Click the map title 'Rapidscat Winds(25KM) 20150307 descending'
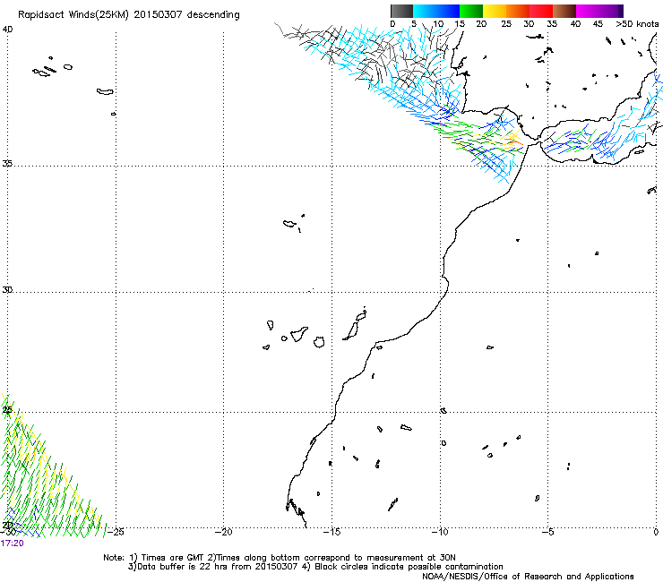Viewport: 663px width, 582px height. click(129, 15)
